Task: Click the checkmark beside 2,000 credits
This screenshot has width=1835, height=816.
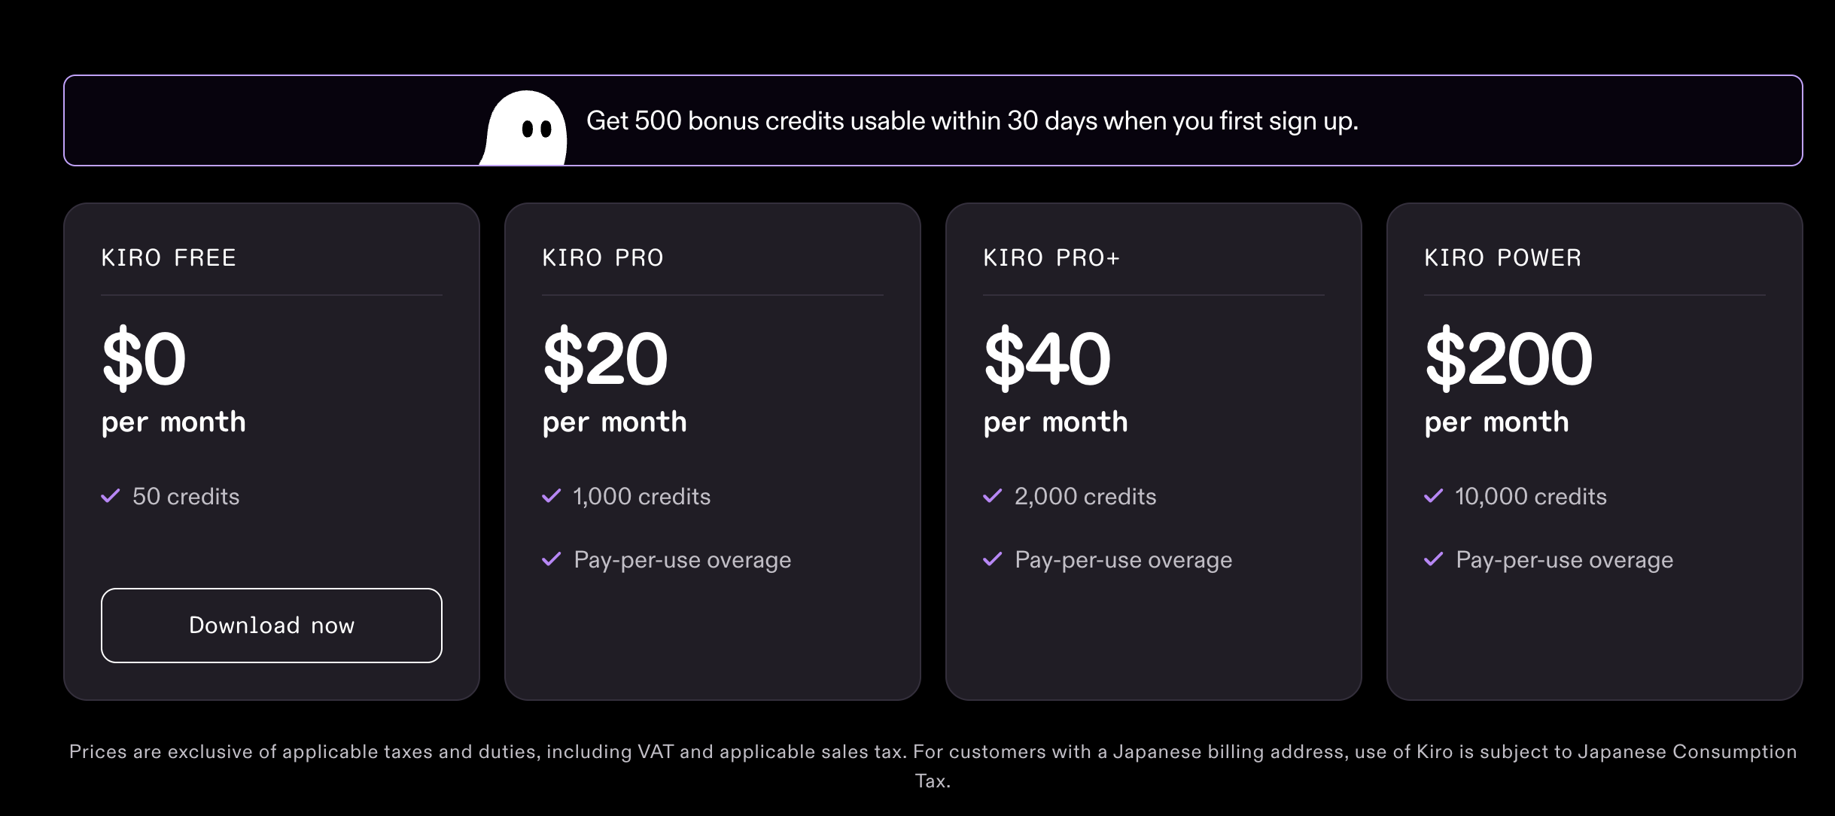Action: (x=993, y=496)
